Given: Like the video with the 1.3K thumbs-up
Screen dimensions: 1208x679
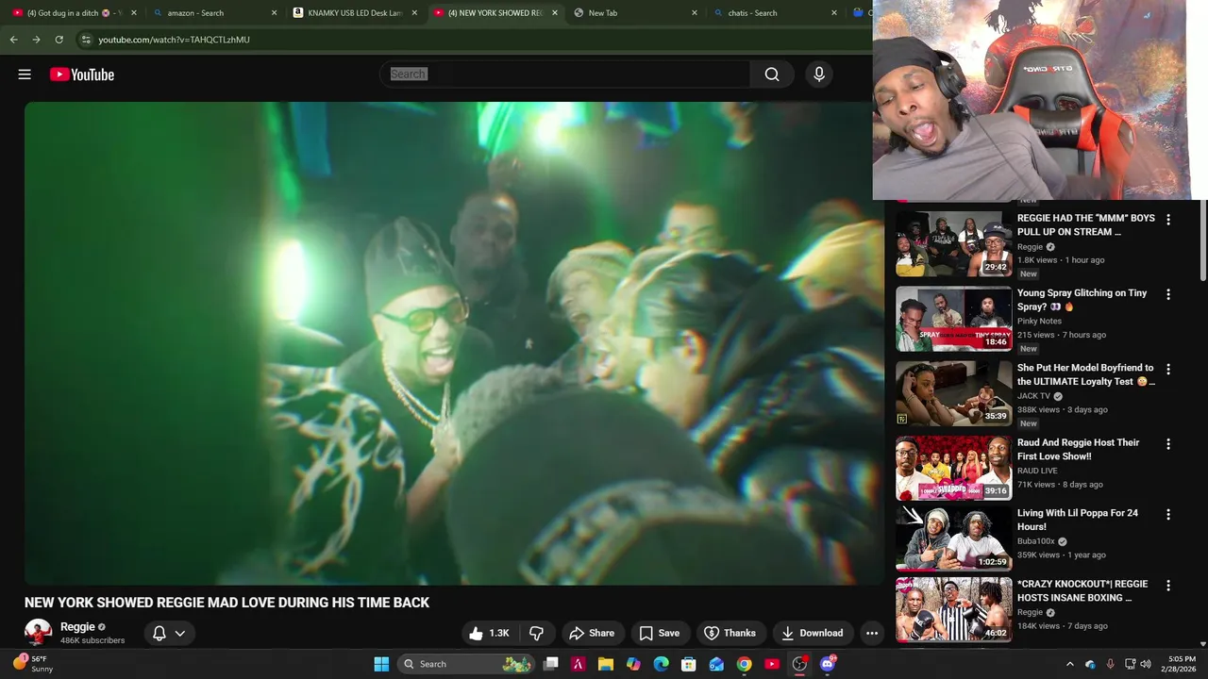Looking at the screenshot, I should [x=489, y=633].
